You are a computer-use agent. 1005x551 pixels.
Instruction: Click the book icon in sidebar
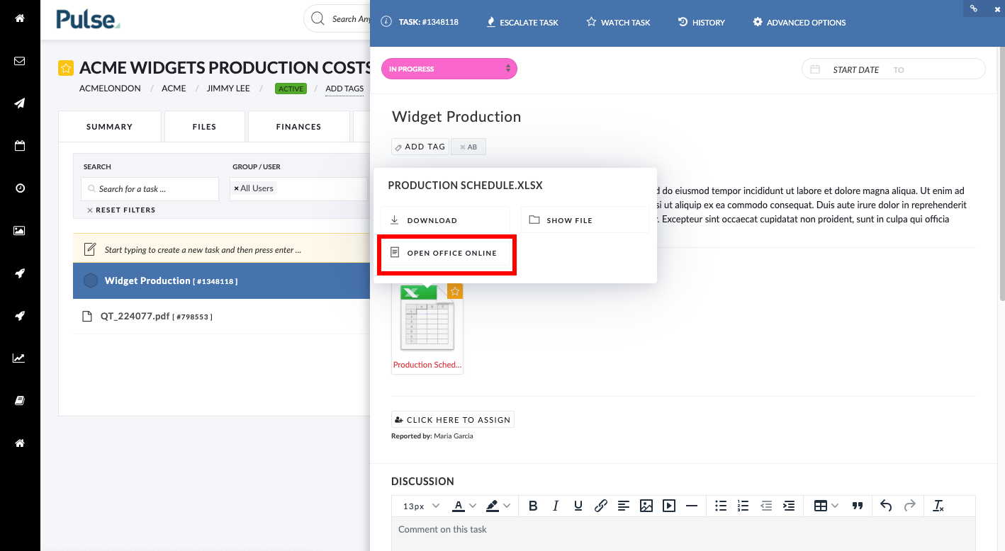click(20, 401)
